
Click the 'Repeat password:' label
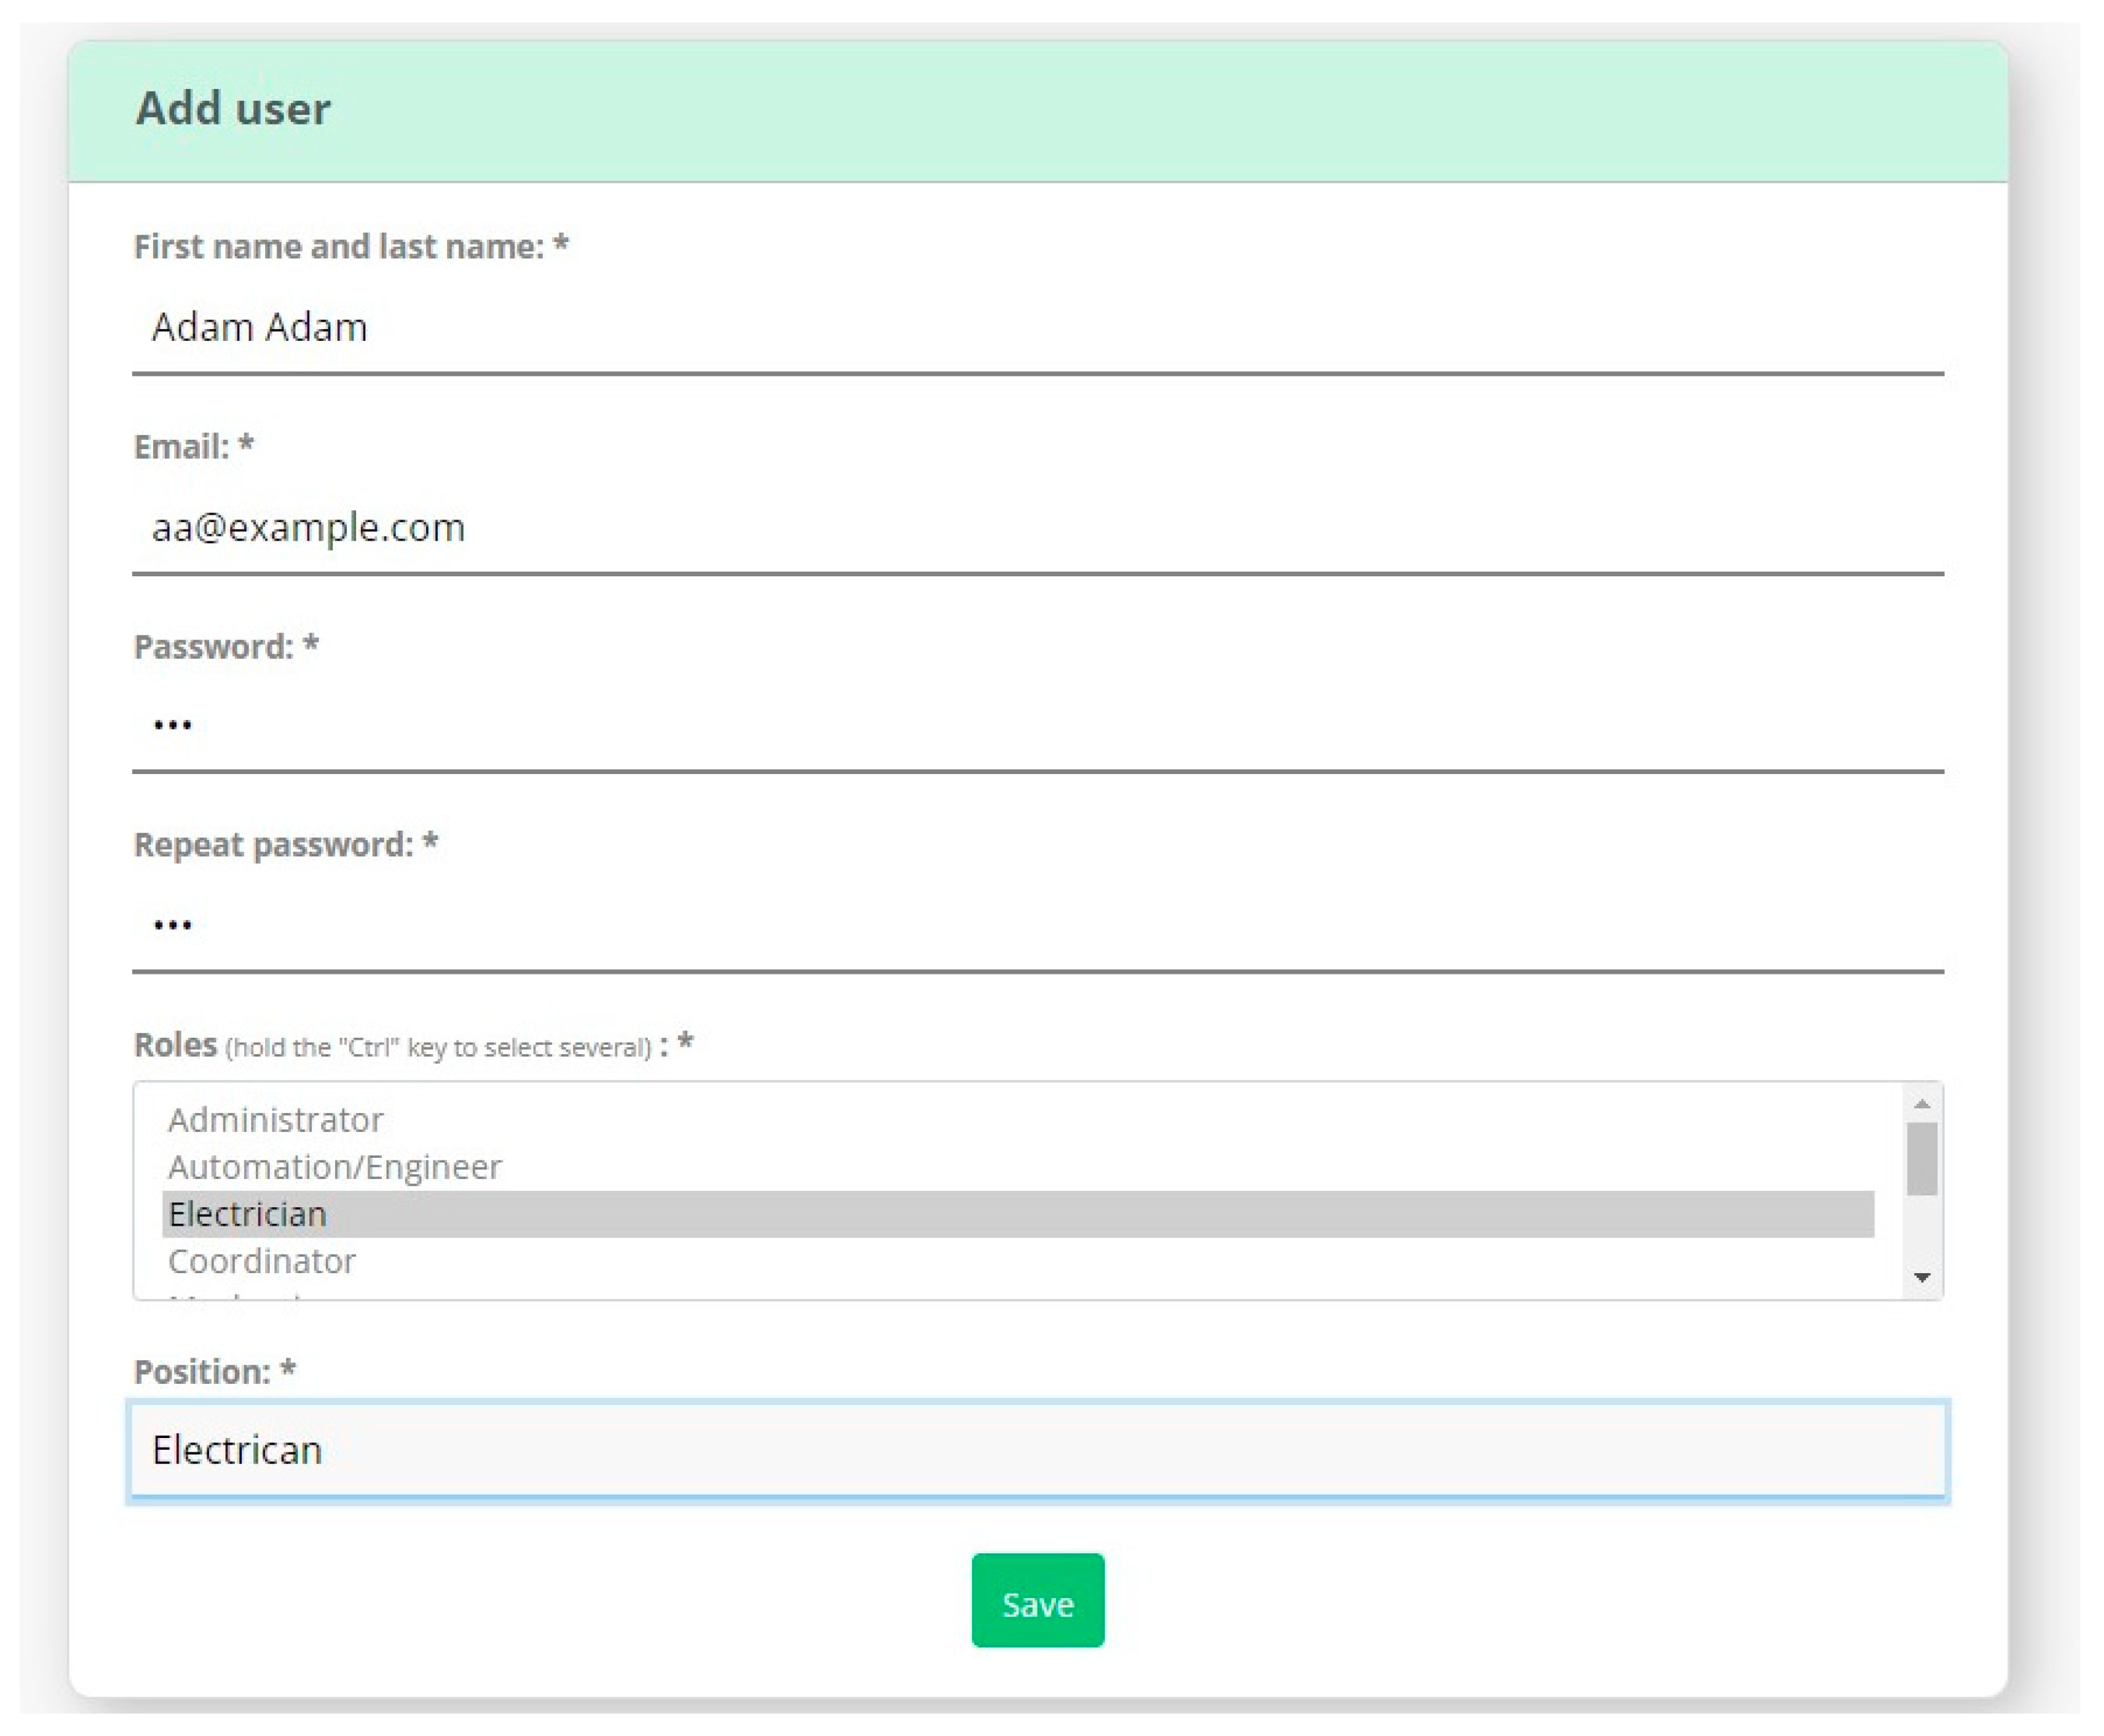[274, 845]
